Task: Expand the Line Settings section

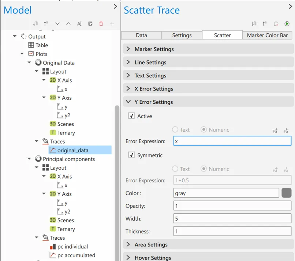Action: [x=208, y=62]
